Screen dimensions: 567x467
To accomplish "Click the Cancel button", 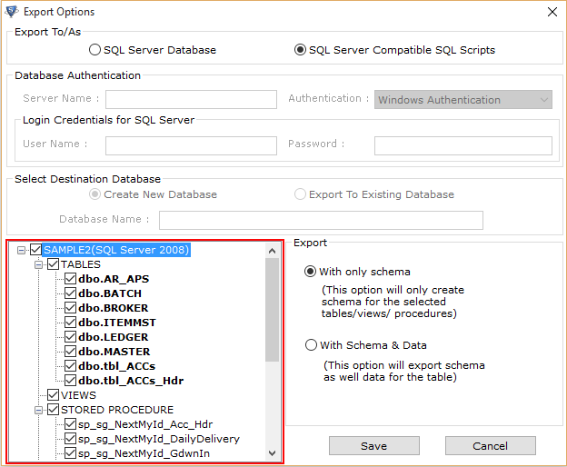I will coord(491,446).
